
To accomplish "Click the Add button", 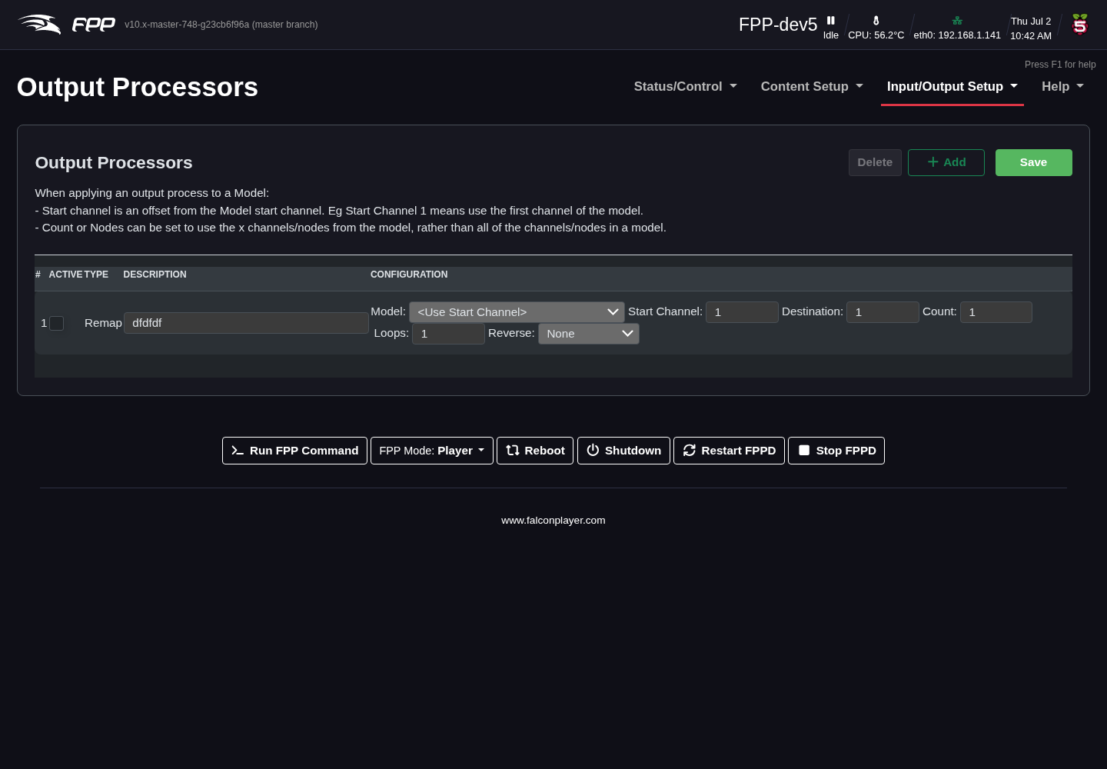I will pyautogui.click(x=946, y=162).
